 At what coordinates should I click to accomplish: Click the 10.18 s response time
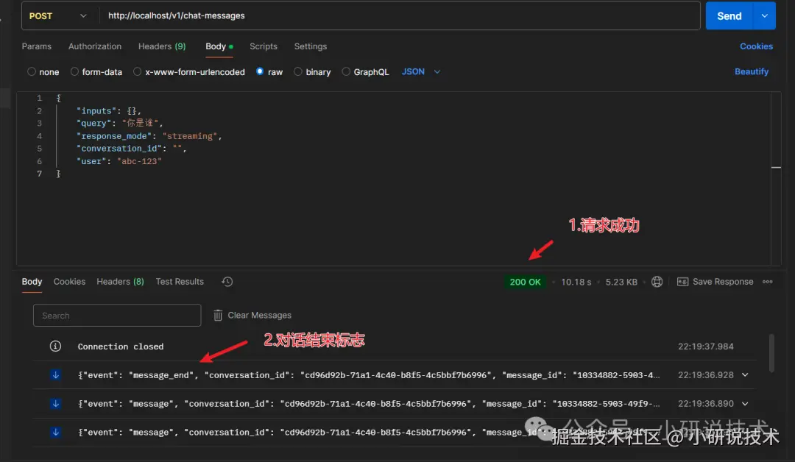[576, 282]
